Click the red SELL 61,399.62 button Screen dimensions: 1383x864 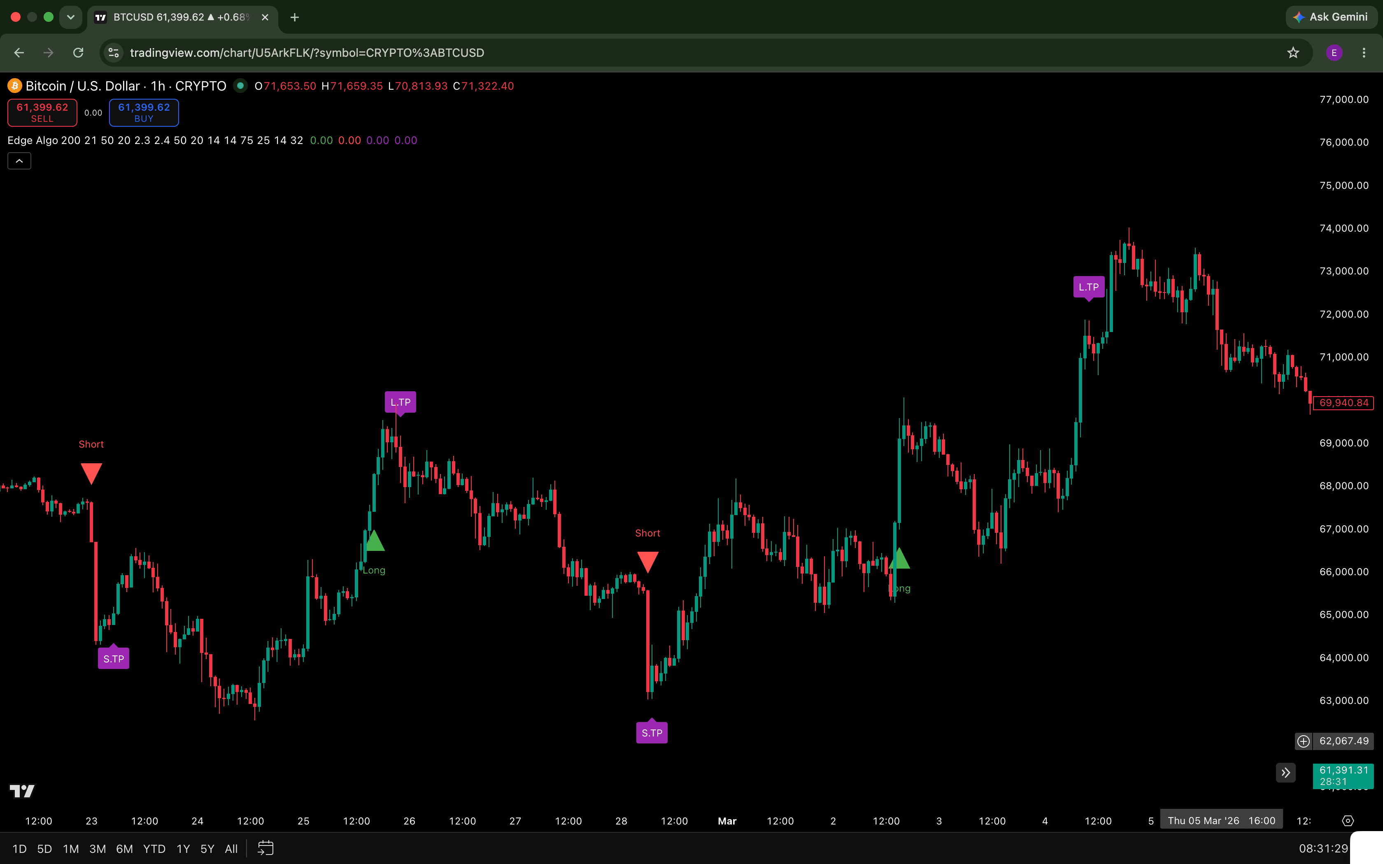coord(42,113)
